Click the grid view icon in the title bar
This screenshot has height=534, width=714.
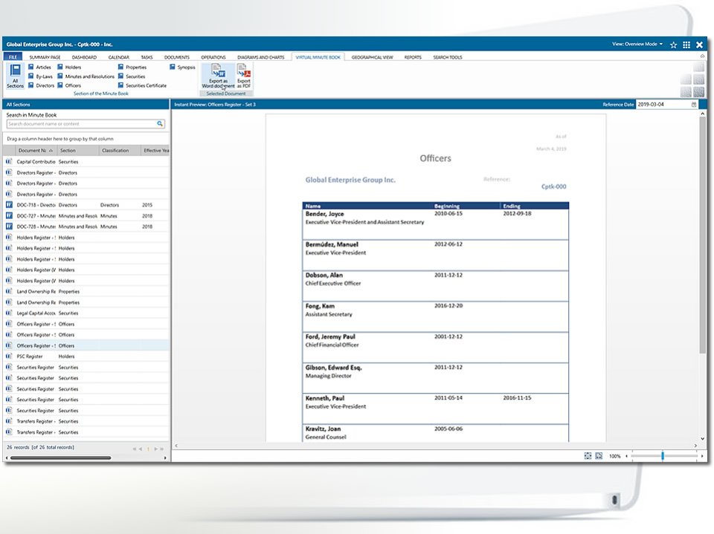(x=686, y=45)
